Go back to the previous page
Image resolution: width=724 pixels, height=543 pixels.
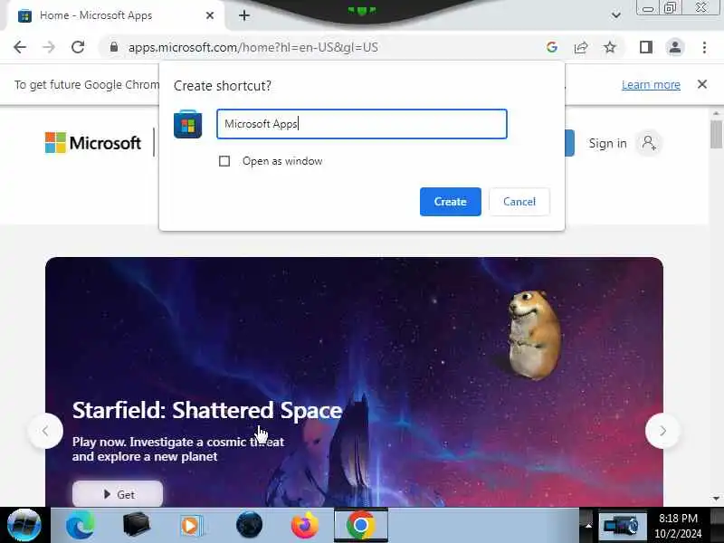coord(20,47)
